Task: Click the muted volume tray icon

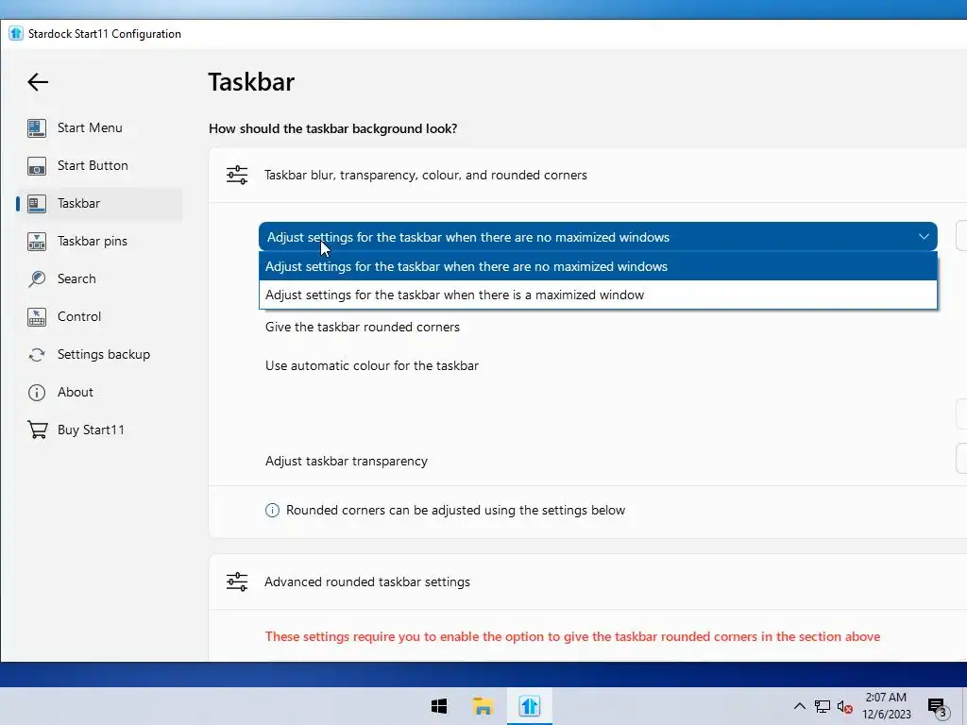Action: coord(845,707)
